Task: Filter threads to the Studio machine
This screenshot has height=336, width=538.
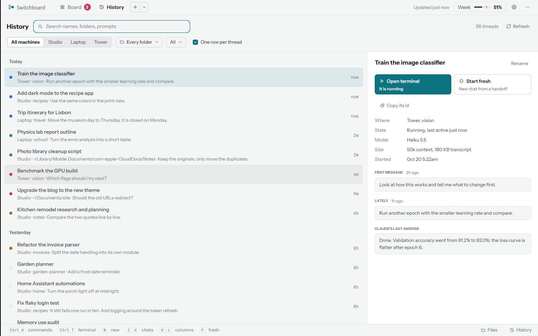Action: click(55, 42)
